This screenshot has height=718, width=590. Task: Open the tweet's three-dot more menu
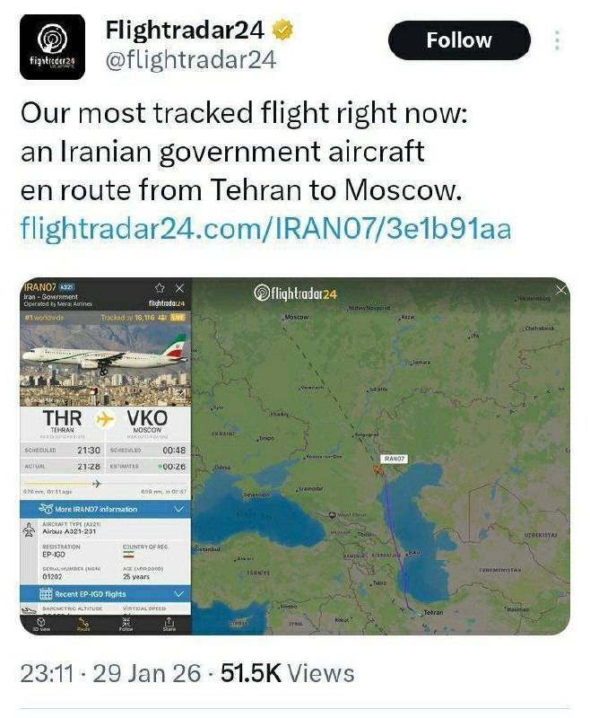pos(557,41)
